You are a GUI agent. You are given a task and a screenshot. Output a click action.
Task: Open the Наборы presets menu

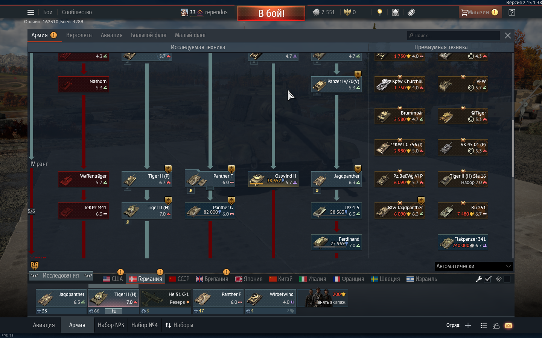[x=179, y=325]
